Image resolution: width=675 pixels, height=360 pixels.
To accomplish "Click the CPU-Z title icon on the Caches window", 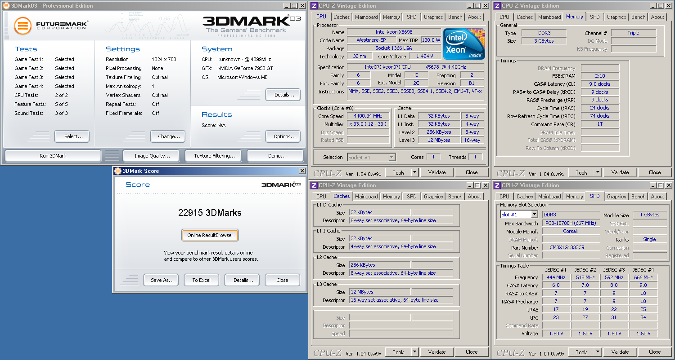I will pyautogui.click(x=314, y=185).
